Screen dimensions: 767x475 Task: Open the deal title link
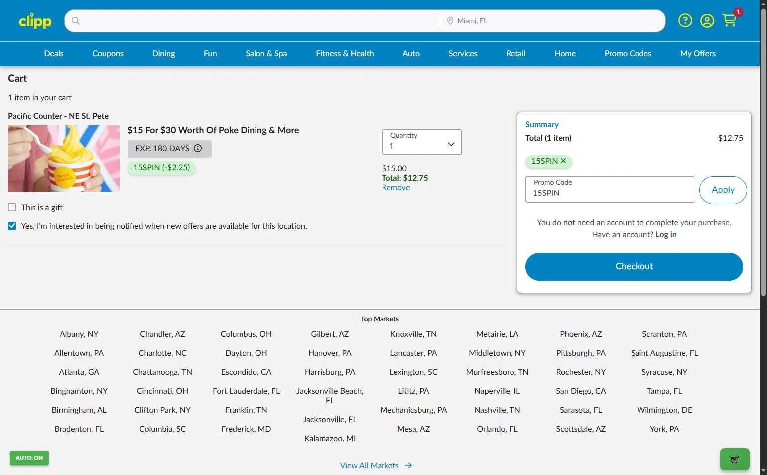click(x=213, y=130)
